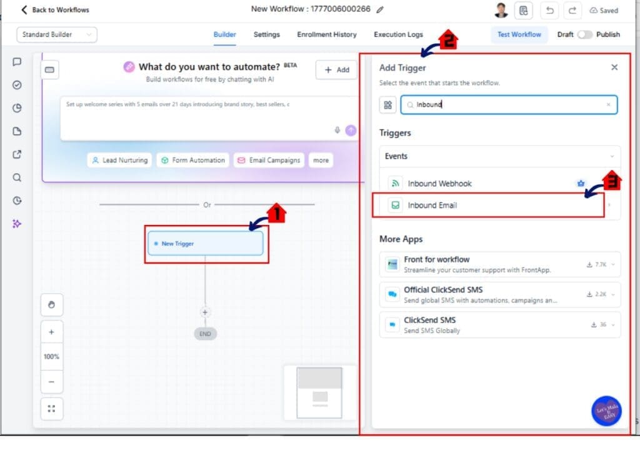
Task: Click the Test Workflow button
Action: [519, 35]
